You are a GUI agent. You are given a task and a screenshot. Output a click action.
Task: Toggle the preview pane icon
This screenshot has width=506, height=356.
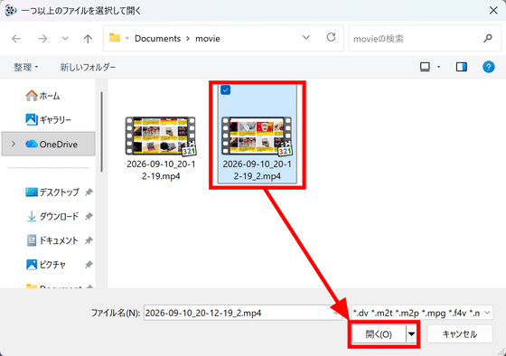[x=462, y=67]
